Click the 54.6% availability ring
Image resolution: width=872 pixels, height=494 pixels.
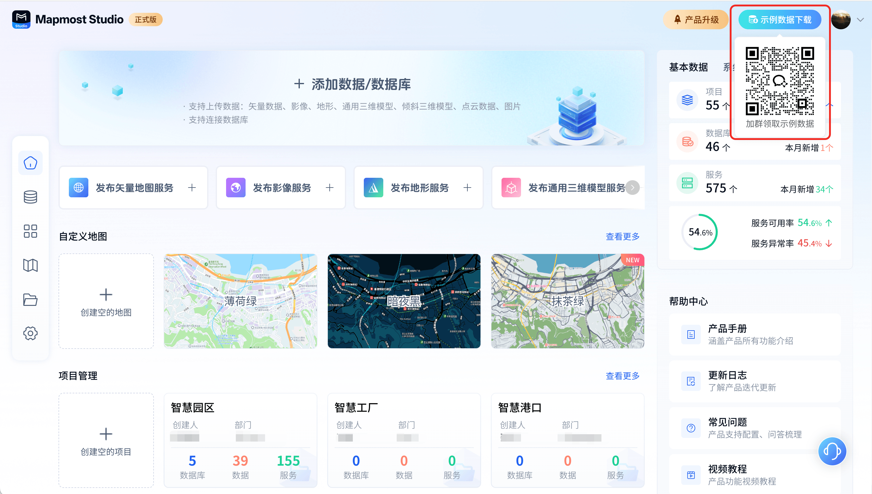(700, 232)
